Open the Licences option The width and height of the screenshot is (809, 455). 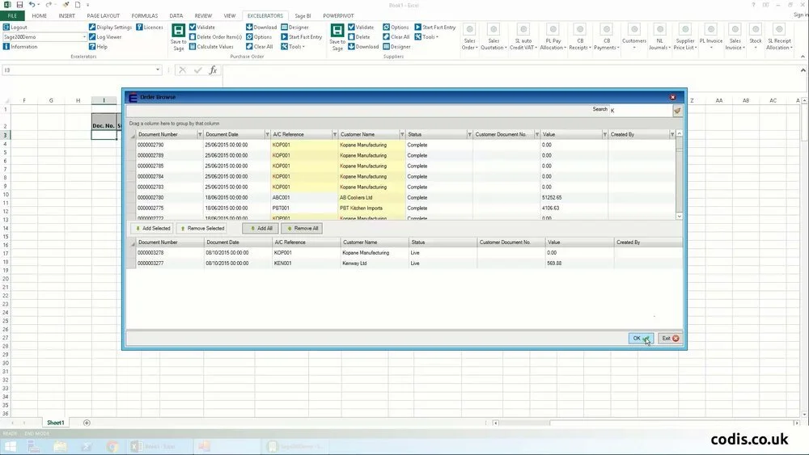tap(150, 27)
